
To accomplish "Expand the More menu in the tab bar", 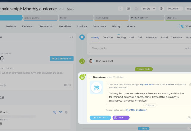I will click(131, 26).
